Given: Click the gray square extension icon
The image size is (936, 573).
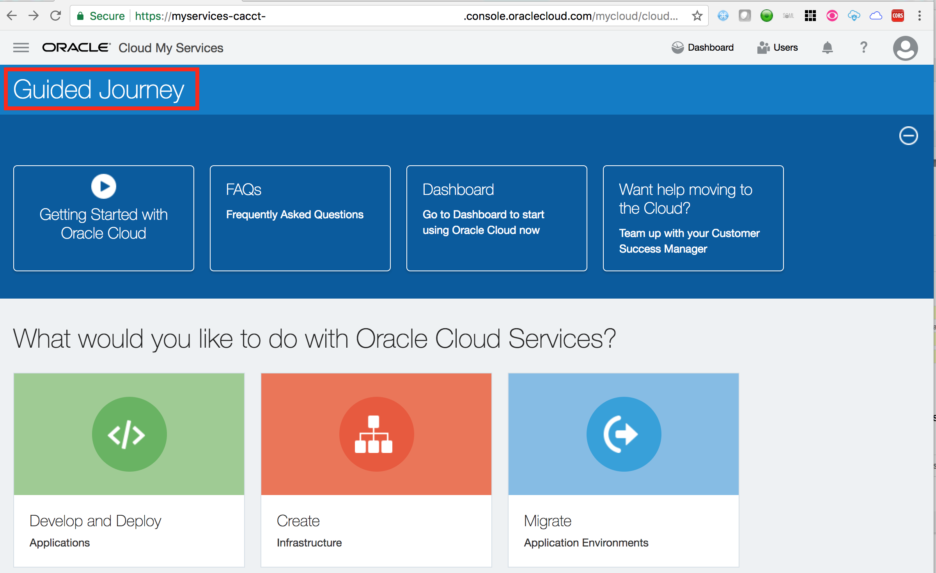Looking at the screenshot, I should point(745,16).
